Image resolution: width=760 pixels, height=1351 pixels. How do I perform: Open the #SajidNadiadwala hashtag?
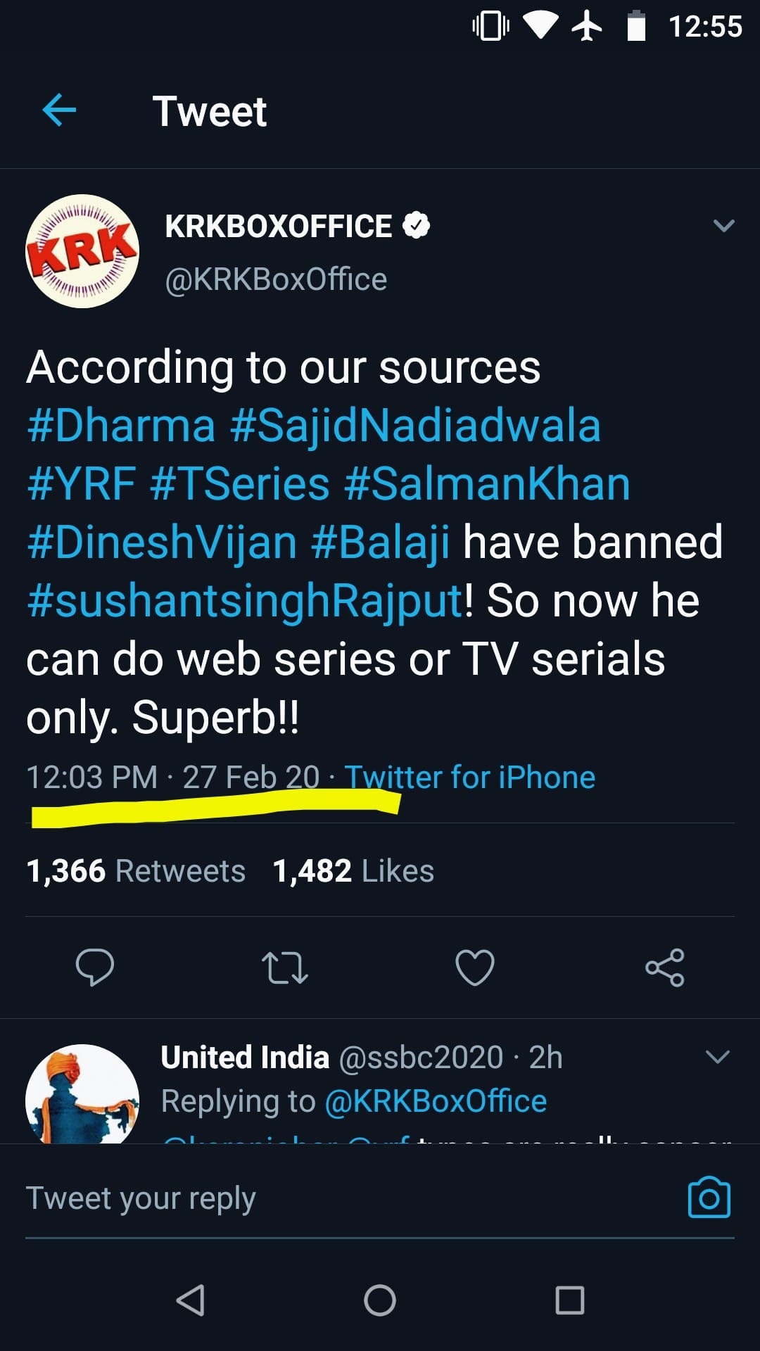tap(415, 426)
